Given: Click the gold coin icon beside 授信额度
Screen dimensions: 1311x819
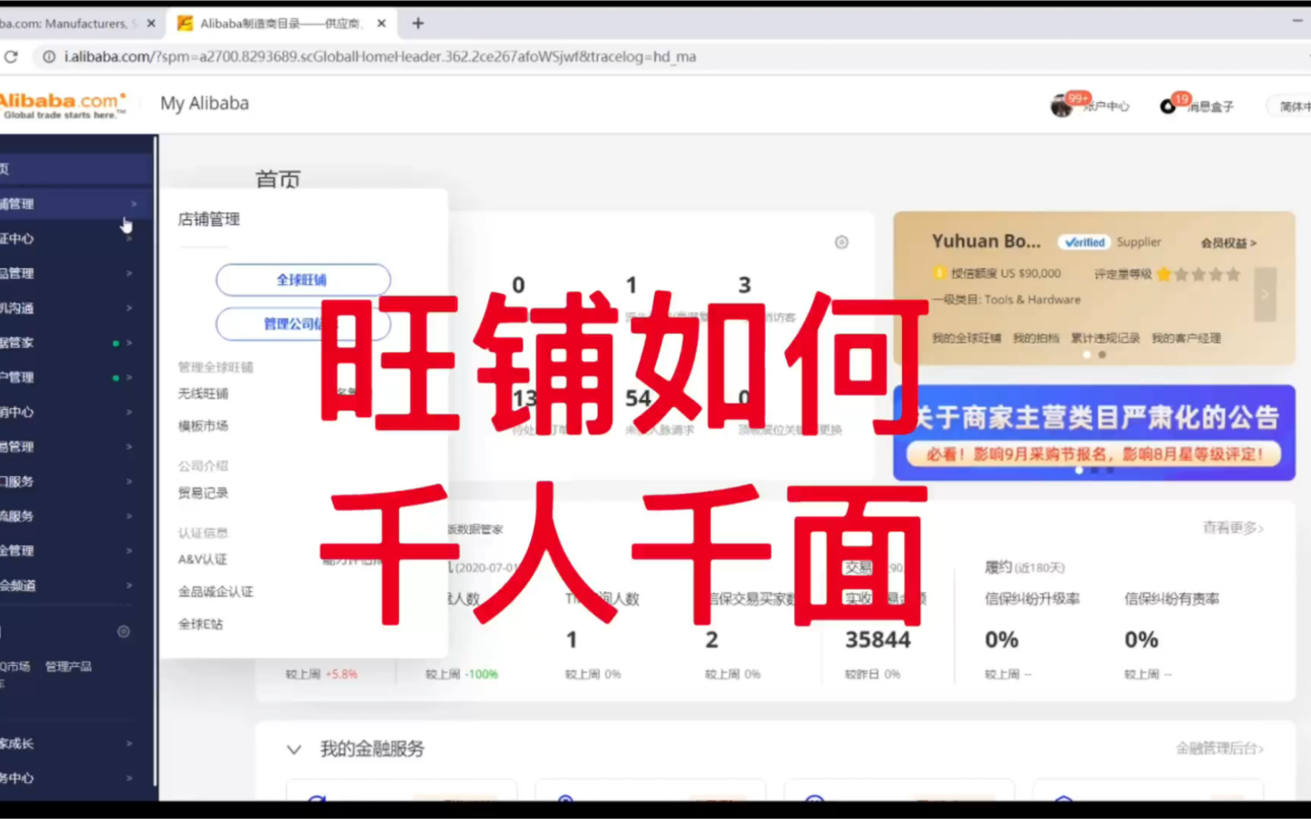Looking at the screenshot, I should tap(938, 273).
